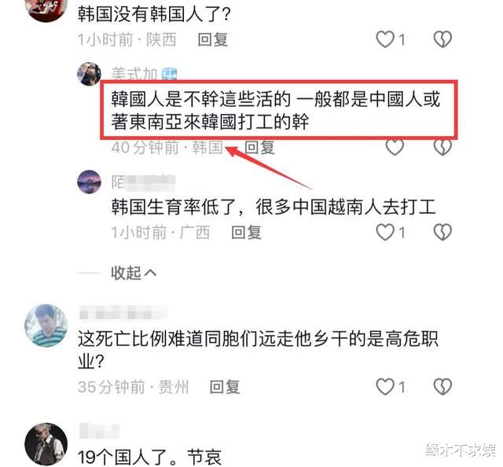Screen dimensions: 503x467
Task: Dislike the 韩国 reply with broken heart
Action: pyautogui.click(x=442, y=147)
